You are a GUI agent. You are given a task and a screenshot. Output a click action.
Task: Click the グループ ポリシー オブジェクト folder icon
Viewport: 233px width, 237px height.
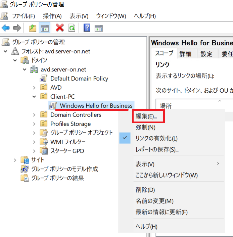pos(44,133)
